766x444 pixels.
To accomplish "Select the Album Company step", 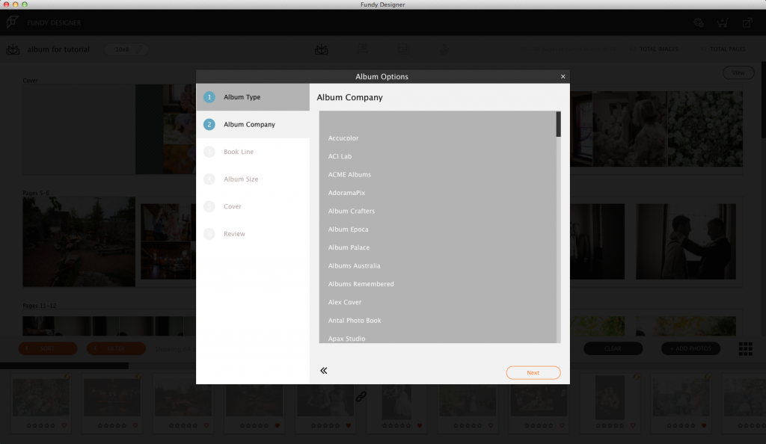I will (x=253, y=124).
